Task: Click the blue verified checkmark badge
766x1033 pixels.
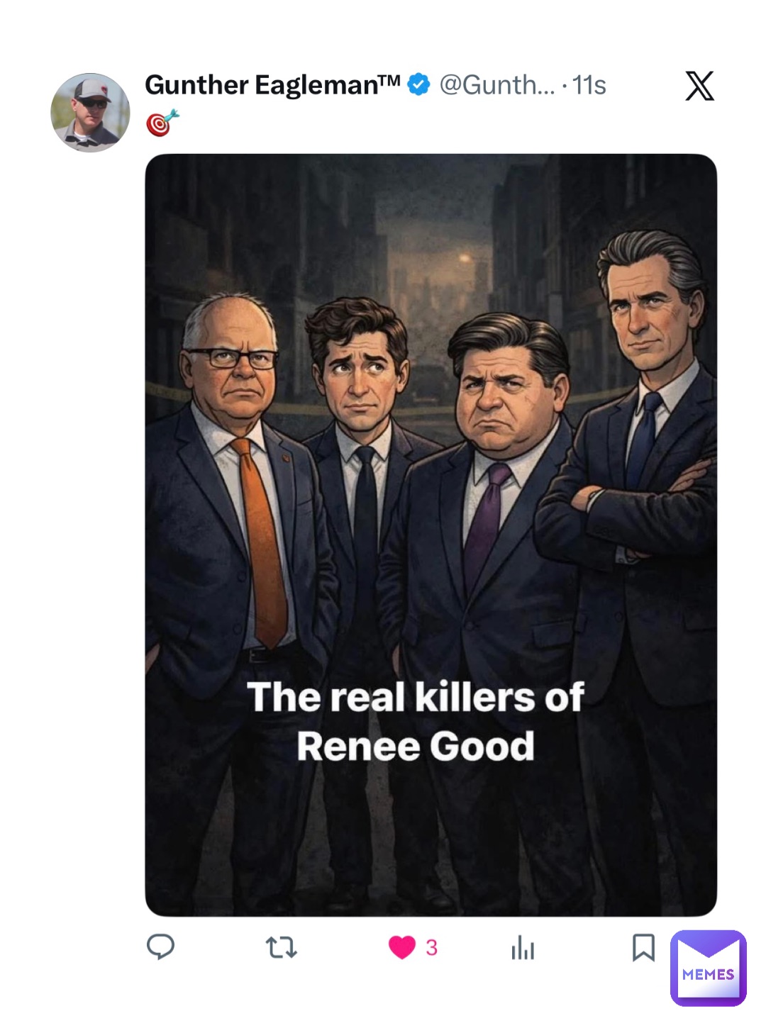Action: [419, 85]
